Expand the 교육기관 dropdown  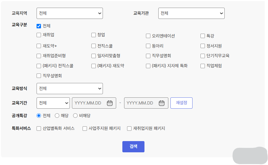(191, 13)
